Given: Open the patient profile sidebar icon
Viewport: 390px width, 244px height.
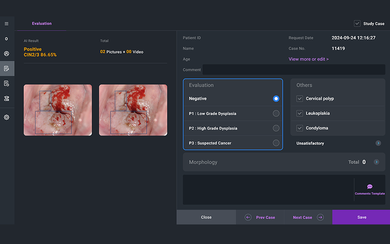Looking at the screenshot, I should (6, 54).
